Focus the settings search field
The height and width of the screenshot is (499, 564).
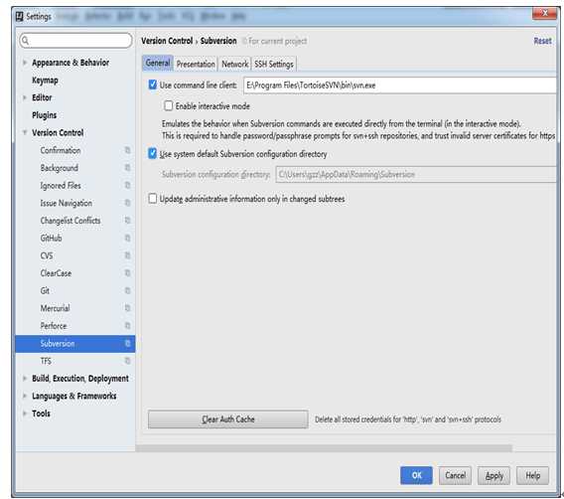pyautogui.click(x=75, y=41)
